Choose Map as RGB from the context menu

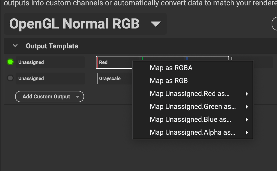pyautogui.click(x=193, y=81)
